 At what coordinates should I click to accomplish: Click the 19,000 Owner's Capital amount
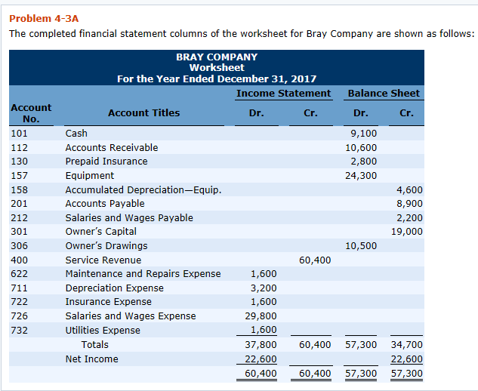coord(407,232)
